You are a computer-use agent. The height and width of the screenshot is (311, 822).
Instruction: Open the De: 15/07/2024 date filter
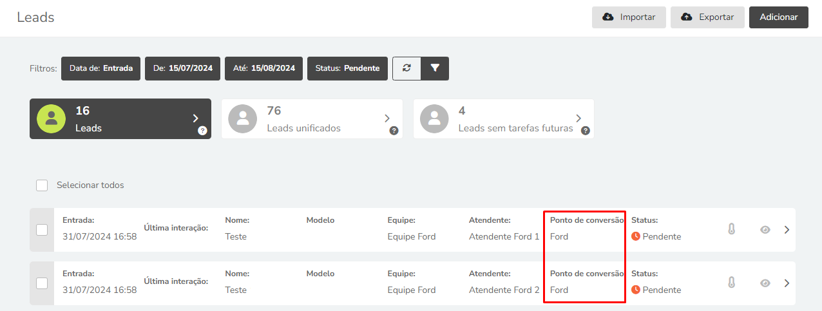[183, 68]
